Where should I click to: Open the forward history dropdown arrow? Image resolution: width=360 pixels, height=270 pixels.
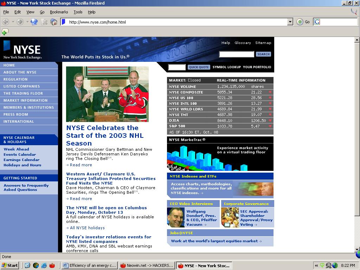[x=27, y=22]
